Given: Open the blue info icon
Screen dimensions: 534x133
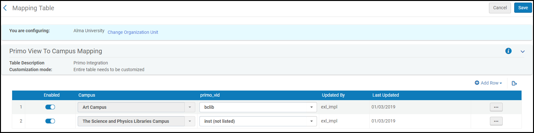Looking at the screenshot, I should point(508,51).
